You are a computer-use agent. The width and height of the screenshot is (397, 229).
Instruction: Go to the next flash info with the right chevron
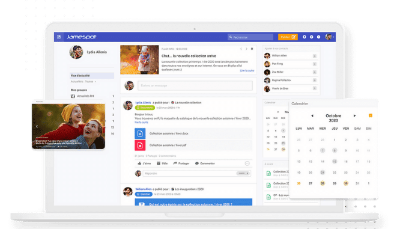coord(246,49)
